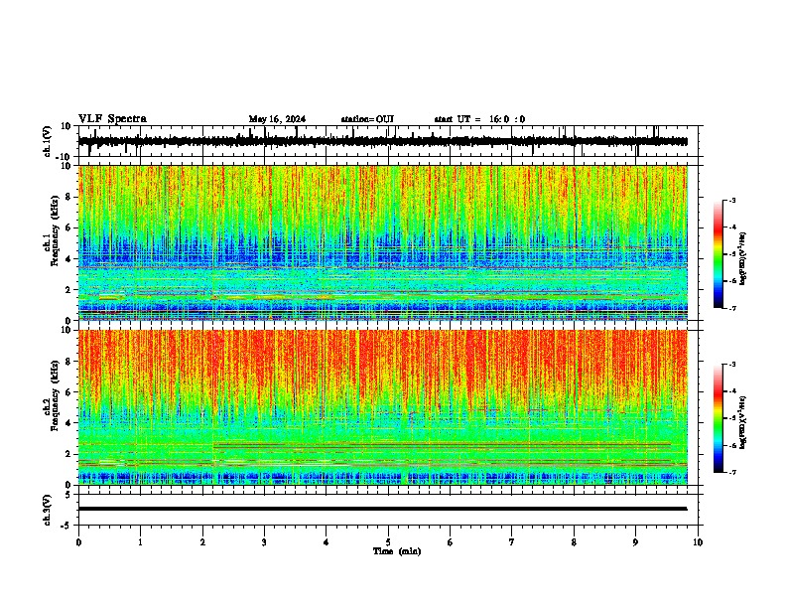Click the "ch.3(V)" axis label

point(48,510)
